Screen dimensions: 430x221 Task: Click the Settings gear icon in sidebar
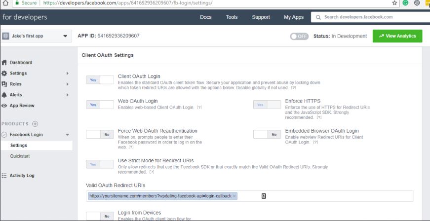[x=4, y=74]
